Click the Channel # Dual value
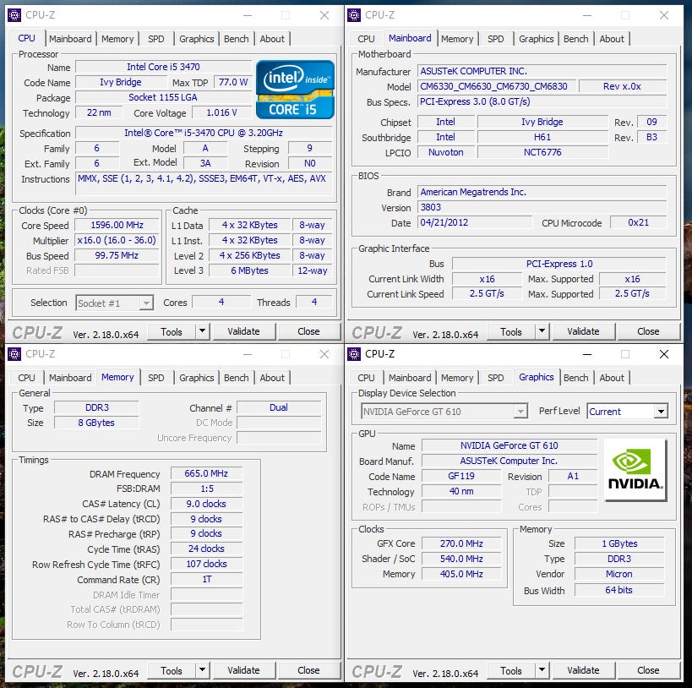Screen dimensions: 692x688 [x=279, y=407]
